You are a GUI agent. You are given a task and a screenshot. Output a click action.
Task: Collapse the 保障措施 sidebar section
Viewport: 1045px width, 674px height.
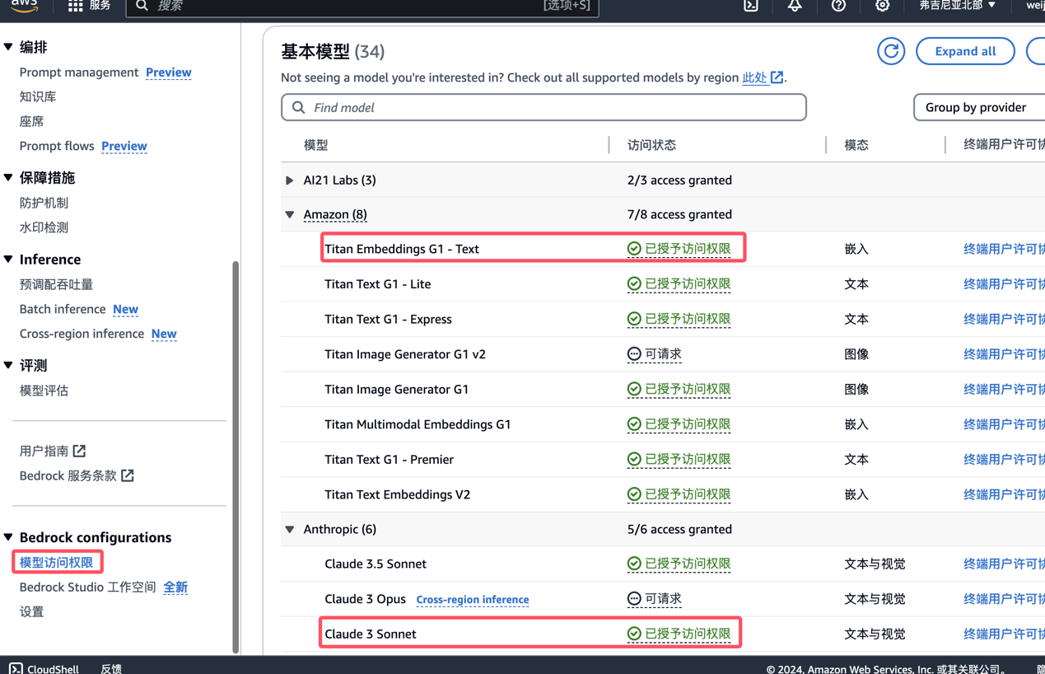(x=8, y=177)
